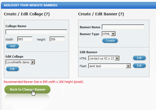Click the Add/Edit Your Website Banners title bar

[78, 5]
